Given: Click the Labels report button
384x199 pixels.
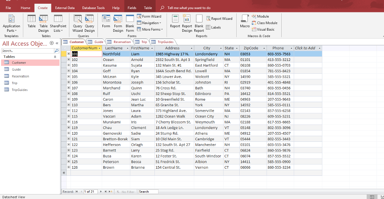Looking at the screenshot, I should (213, 27).
